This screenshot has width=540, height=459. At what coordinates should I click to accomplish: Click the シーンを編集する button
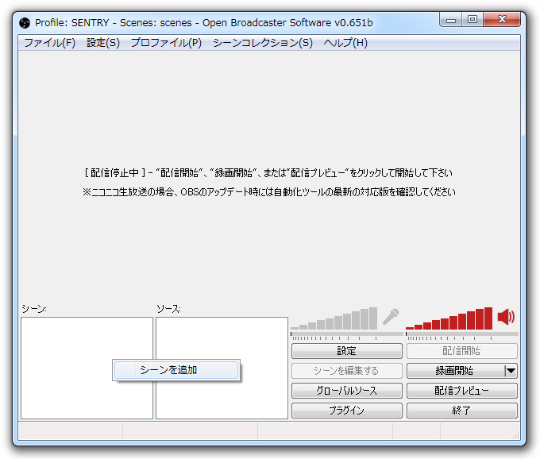point(347,371)
